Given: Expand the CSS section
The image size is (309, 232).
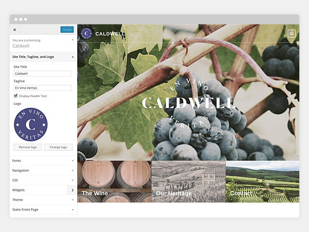Looking at the screenshot, I should click(43, 180).
